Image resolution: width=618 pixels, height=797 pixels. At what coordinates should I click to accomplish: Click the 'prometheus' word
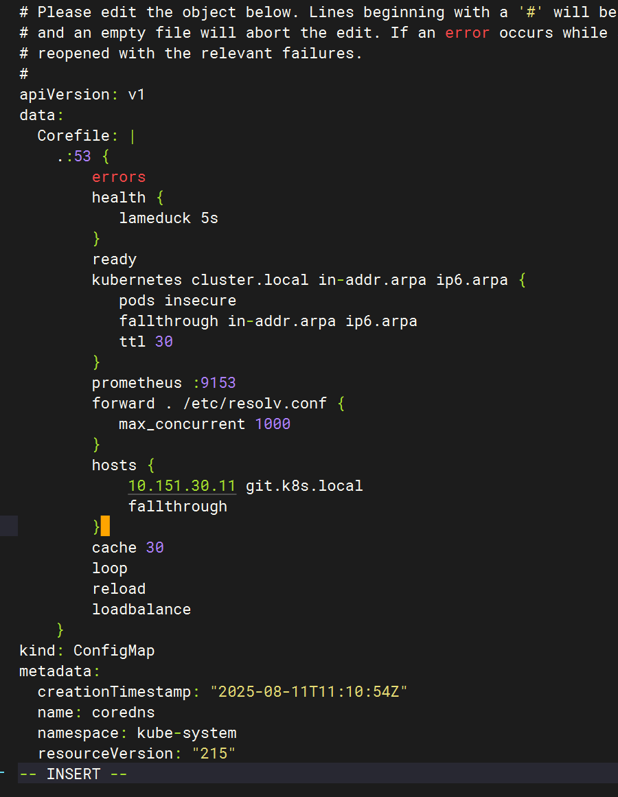click(x=137, y=383)
